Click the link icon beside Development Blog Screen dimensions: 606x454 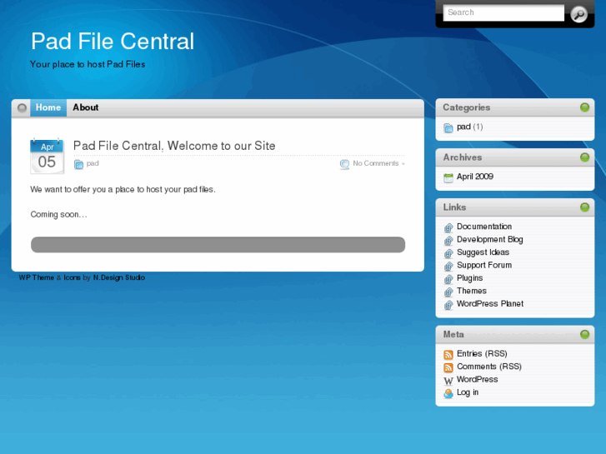tap(448, 241)
